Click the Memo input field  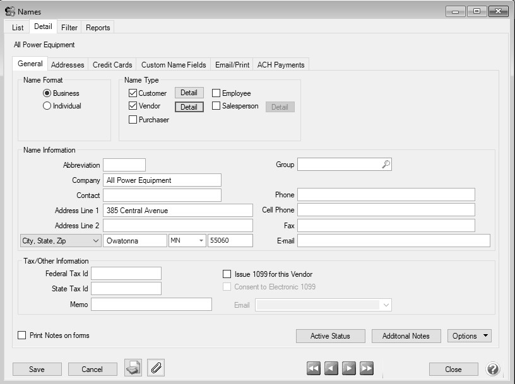point(151,304)
